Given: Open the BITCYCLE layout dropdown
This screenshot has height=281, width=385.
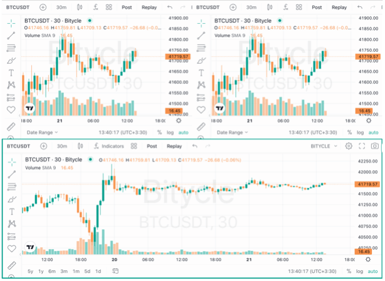Looking at the screenshot, I should coord(324,146).
